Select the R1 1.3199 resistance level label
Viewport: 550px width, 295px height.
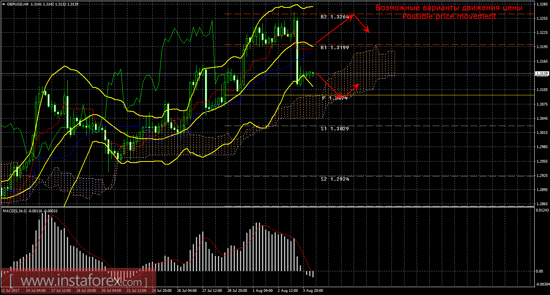click(x=335, y=47)
